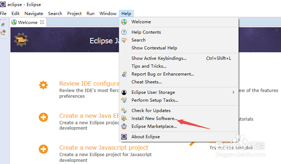This screenshot has width=281, height=164.
Task: Open the Edit menu
Action: point(15,14)
